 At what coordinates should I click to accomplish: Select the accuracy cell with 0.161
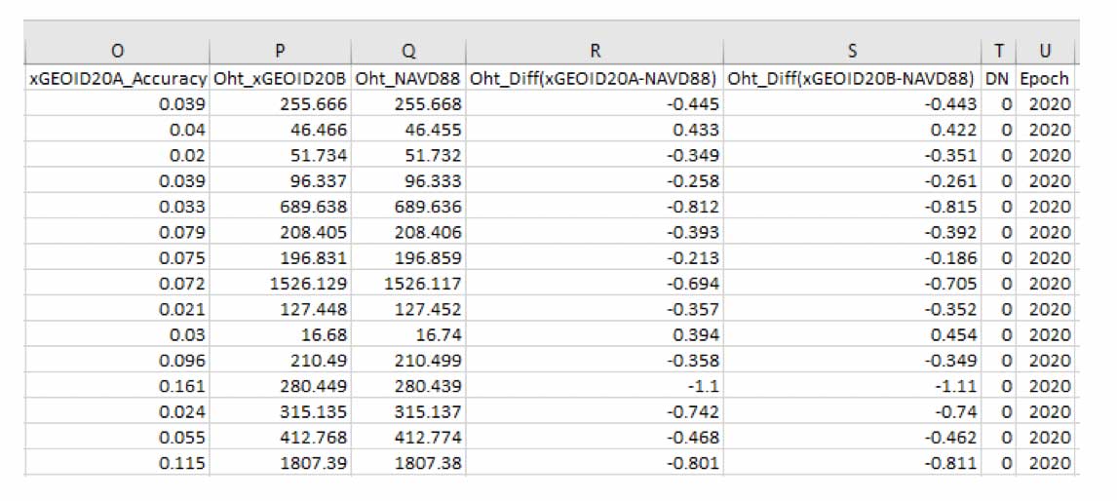point(116,386)
